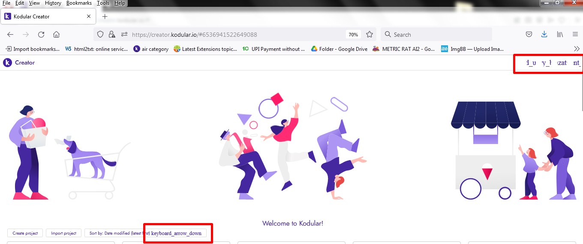Open the Help menu

point(120,3)
